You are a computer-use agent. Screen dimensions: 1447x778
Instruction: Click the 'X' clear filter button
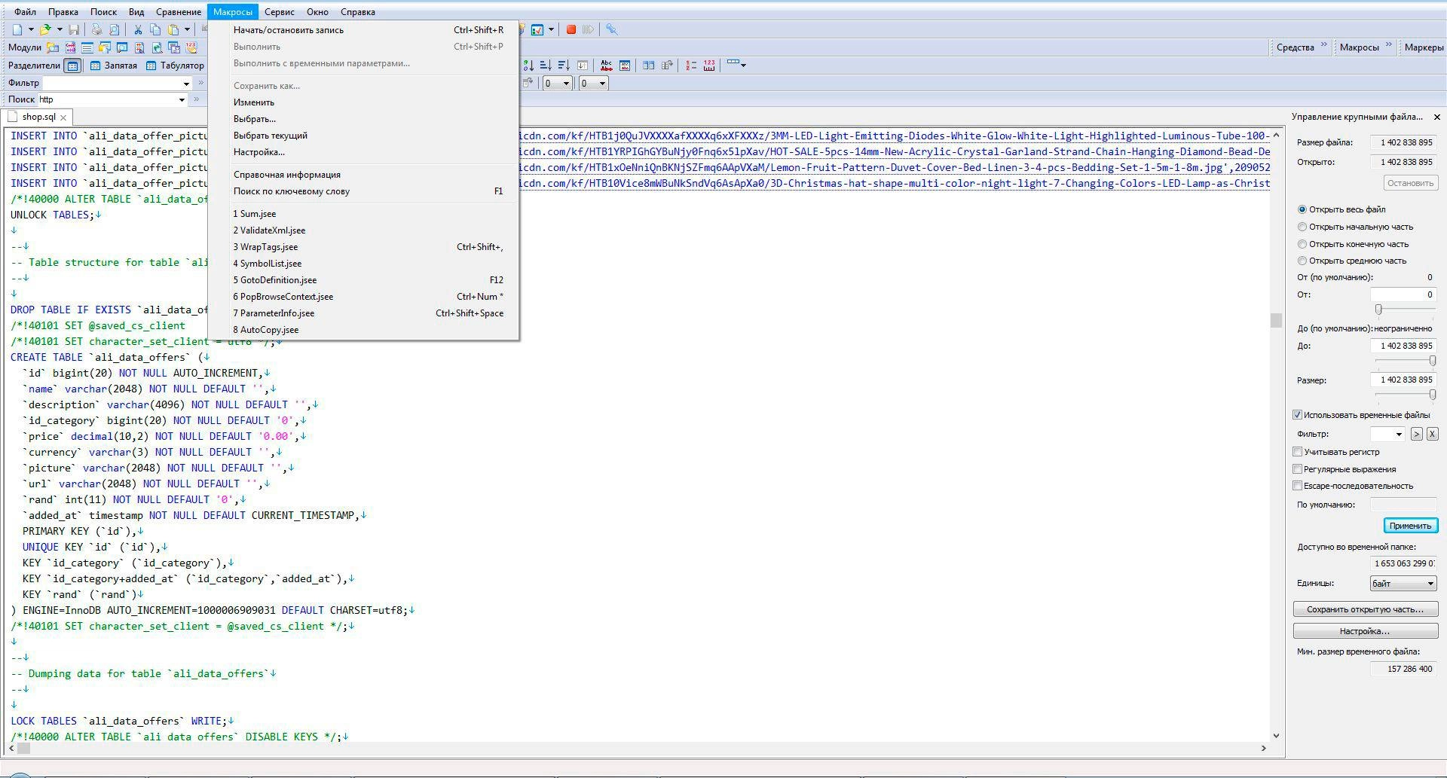[x=1433, y=435]
